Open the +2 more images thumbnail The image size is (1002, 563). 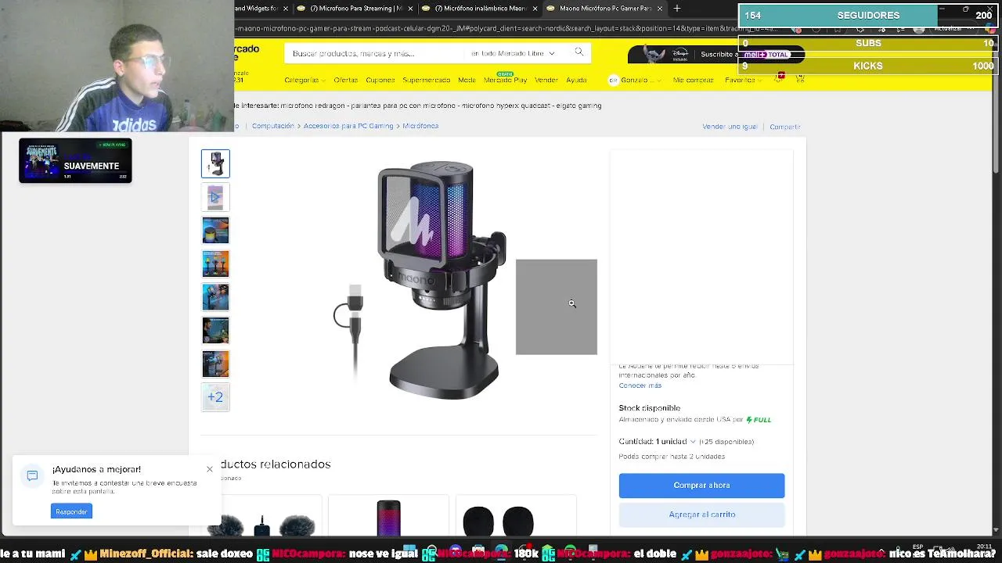pyautogui.click(x=215, y=397)
